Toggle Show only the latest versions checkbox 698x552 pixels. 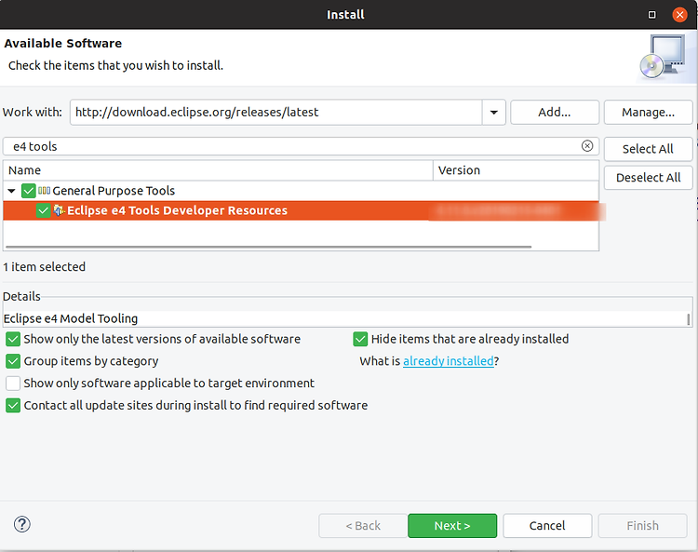(13, 339)
